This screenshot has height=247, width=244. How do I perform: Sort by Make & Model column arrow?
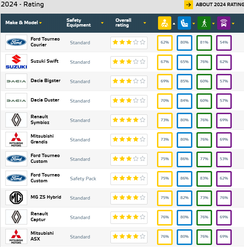click(40, 23)
